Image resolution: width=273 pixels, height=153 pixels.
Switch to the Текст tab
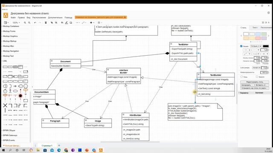[x=255, y=28]
